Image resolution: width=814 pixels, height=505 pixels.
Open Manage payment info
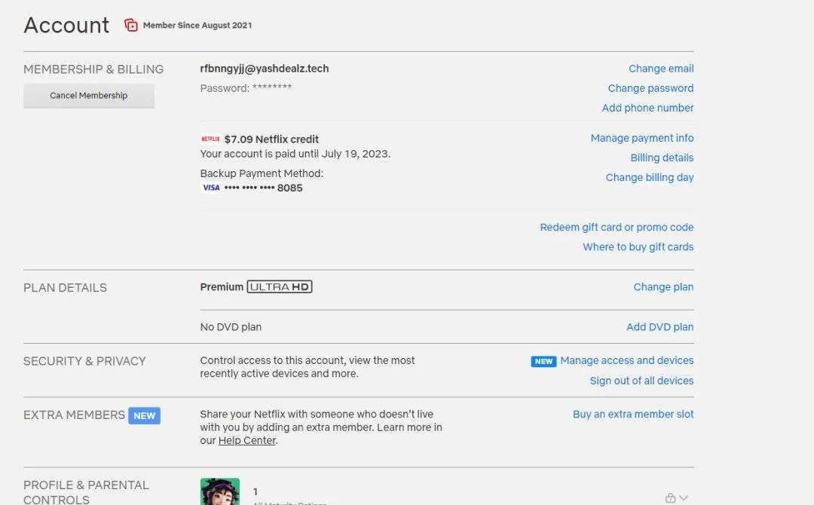pos(641,138)
